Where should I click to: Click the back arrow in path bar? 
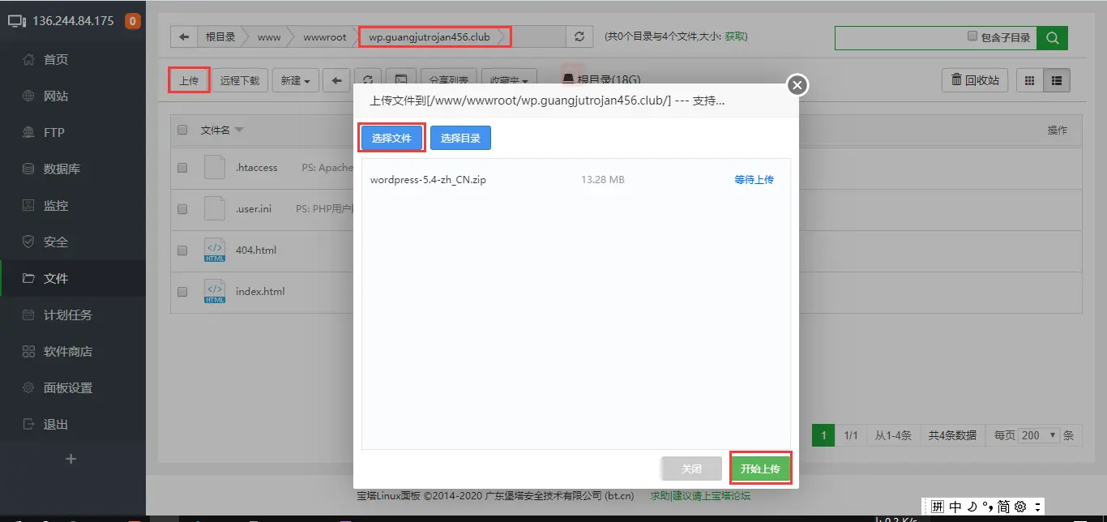184,36
